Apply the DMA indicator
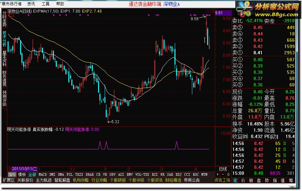This screenshot has height=191, width=302. [61, 174]
